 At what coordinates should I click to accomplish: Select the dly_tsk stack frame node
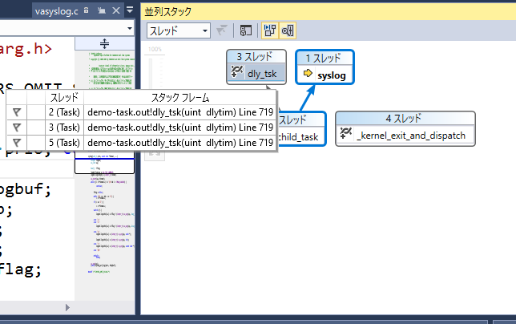tap(256, 74)
